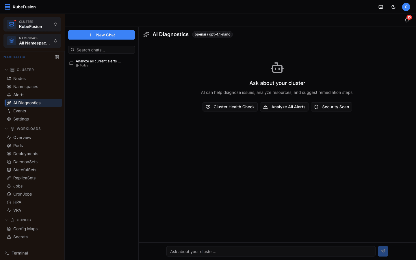The width and height of the screenshot is (416, 260).
Task: Click the keyboard shortcuts icon in the top bar
Action: click(x=380, y=7)
